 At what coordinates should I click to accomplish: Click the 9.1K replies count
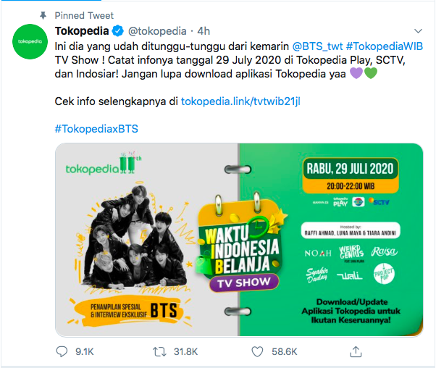[x=85, y=352]
